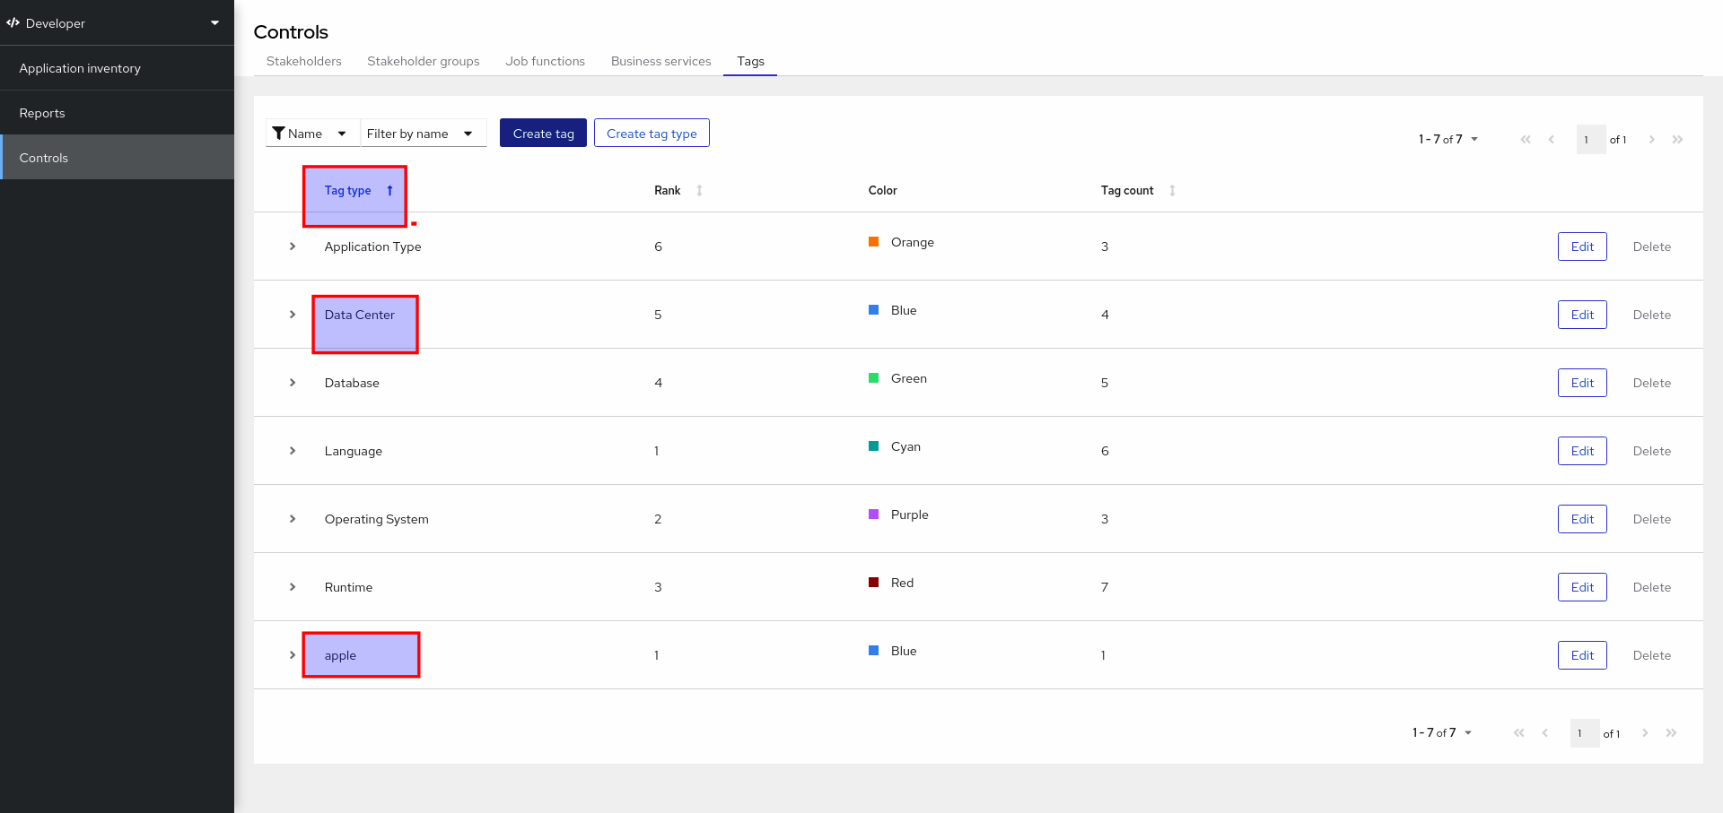This screenshot has height=813, width=1723.
Task: Go to previous page in bottom pagination
Action: point(1544,733)
